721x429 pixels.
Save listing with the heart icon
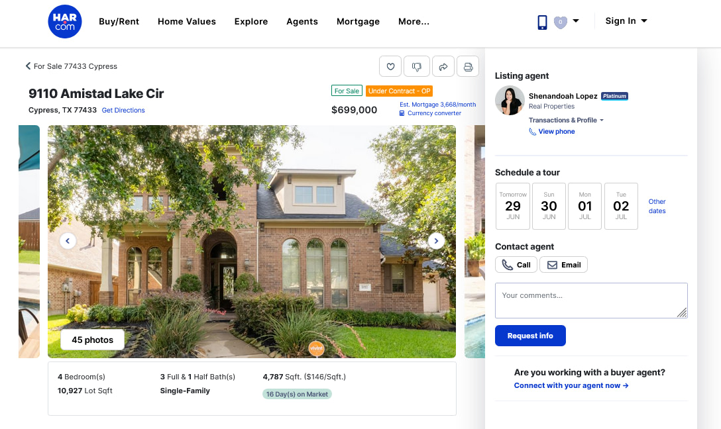pos(390,67)
